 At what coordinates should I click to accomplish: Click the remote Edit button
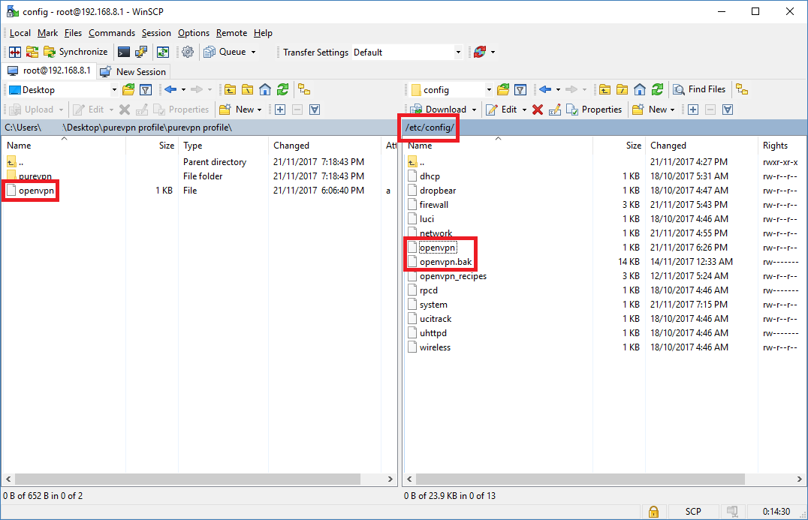(502, 110)
